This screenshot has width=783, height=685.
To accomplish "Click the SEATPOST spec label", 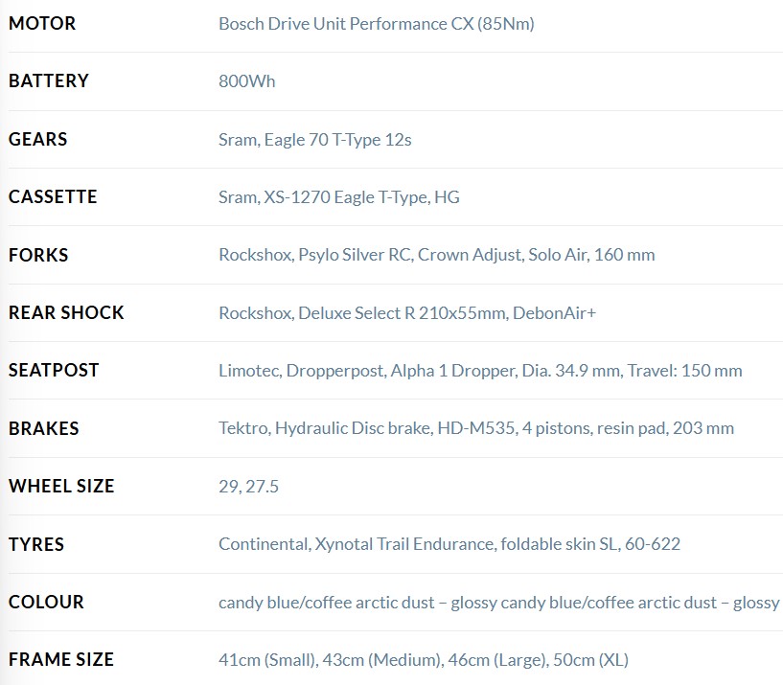I will click(54, 370).
